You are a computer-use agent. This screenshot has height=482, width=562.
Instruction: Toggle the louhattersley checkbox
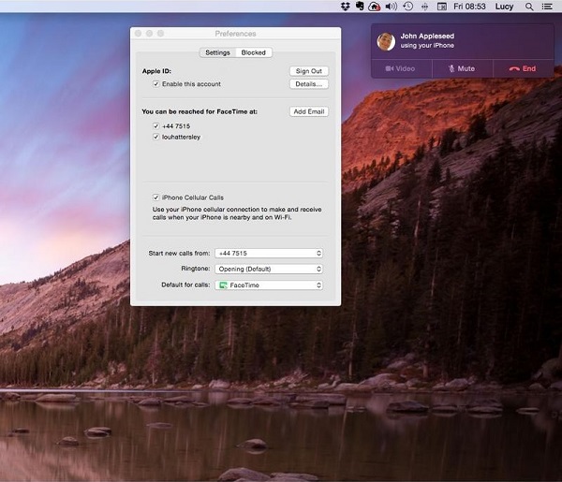155,137
